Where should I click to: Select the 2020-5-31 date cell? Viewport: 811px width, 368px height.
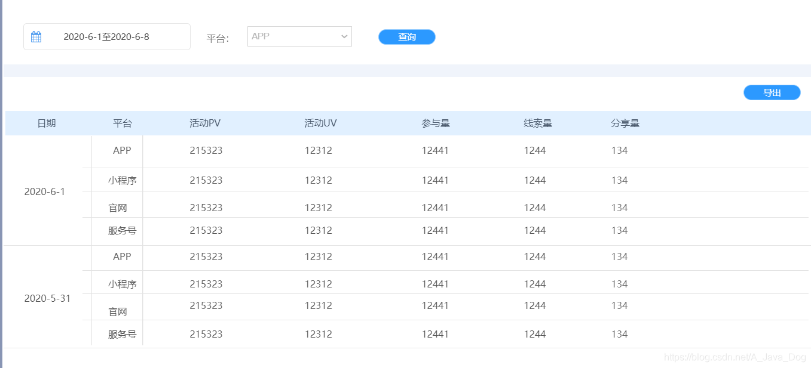(47, 299)
